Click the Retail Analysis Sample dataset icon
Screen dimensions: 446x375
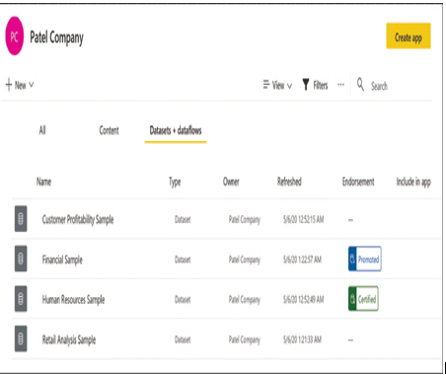pyautogui.click(x=21, y=338)
